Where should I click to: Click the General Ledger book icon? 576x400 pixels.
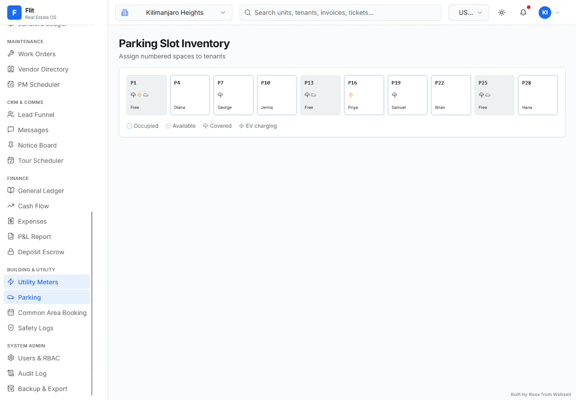point(11,190)
